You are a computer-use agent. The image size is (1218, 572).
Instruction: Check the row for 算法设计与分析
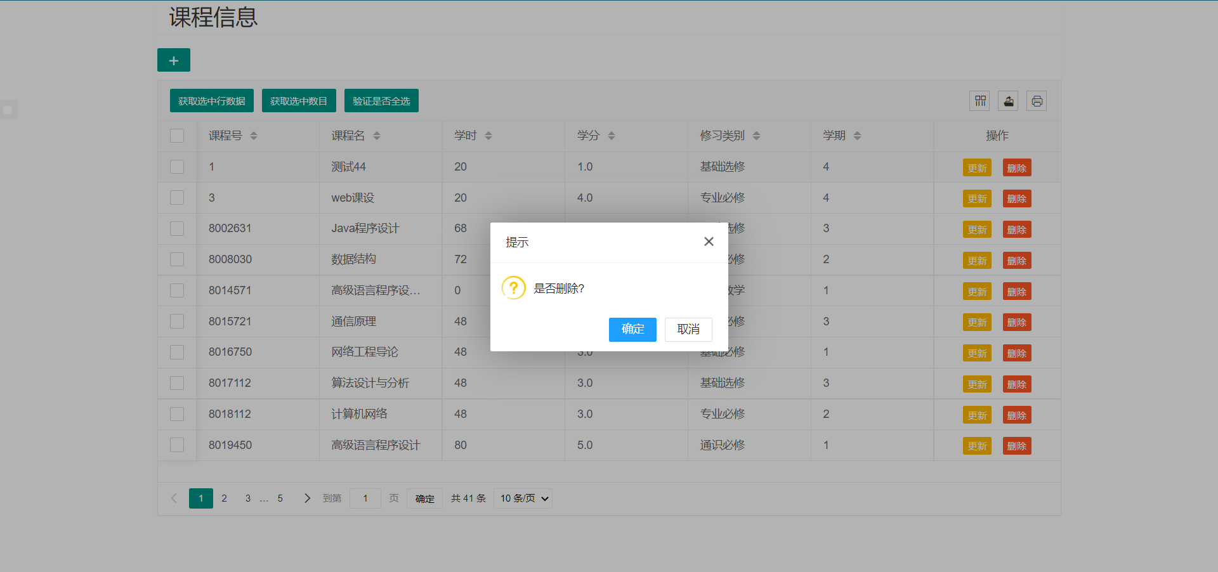click(177, 383)
